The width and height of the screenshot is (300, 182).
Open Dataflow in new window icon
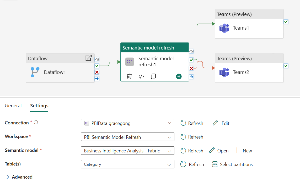(89, 58)
